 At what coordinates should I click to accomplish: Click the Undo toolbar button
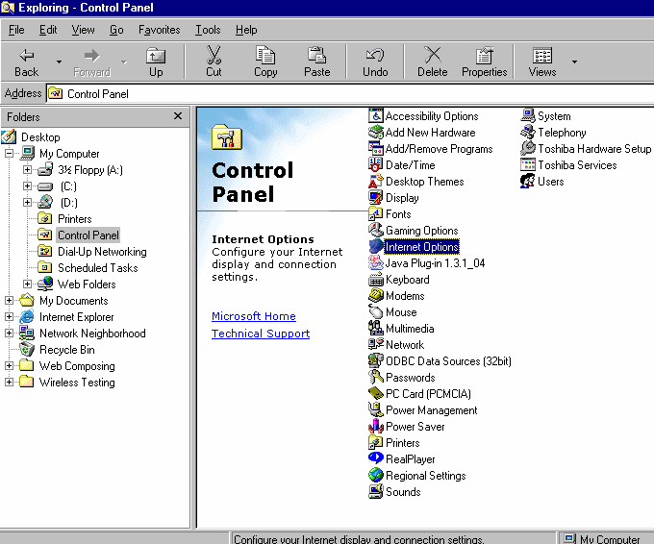[375, 62]
